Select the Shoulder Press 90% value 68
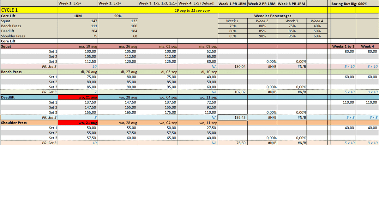 coord(117,36)
